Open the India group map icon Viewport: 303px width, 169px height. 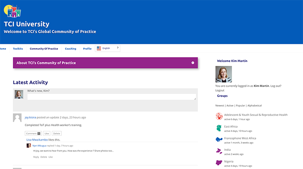pyautogui.click(x=219, y=152)
